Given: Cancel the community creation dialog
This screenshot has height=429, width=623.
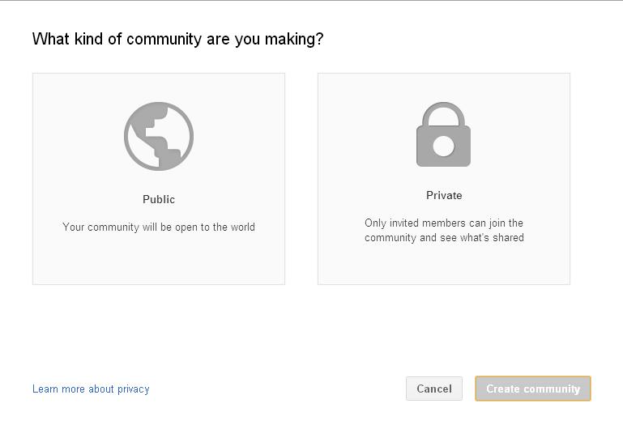Looking at the screenshot, I should [x=434, y=389].
